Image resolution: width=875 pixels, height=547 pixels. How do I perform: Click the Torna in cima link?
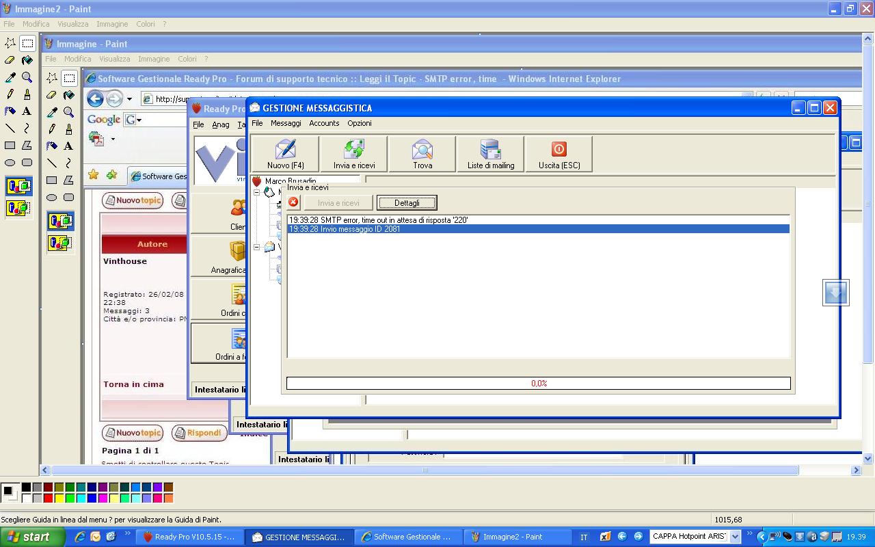coord(133,384)
